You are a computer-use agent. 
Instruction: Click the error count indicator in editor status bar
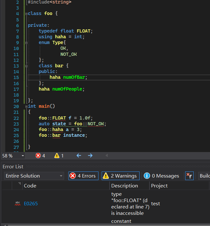coord(40,156)
